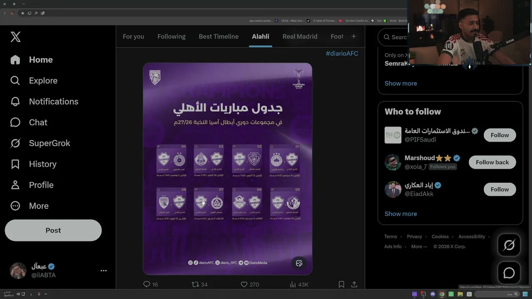532x299 pixels.
Task: Open the Microsoft Store taskbar icon
Action: tap(469, 294)
